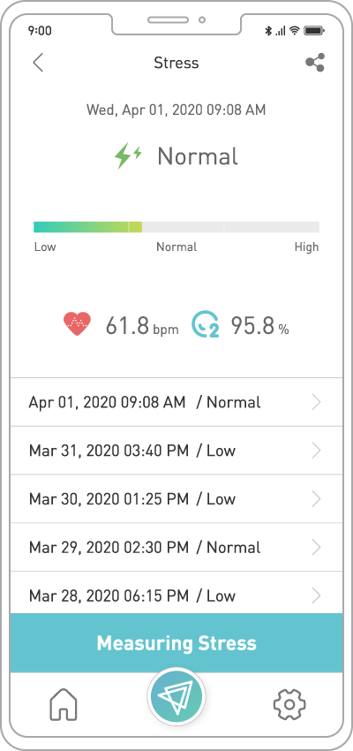Screen dimensions: 353x751
Task: Expand chevron for Mar 30 entry
Action: click(x=316, y=499)
